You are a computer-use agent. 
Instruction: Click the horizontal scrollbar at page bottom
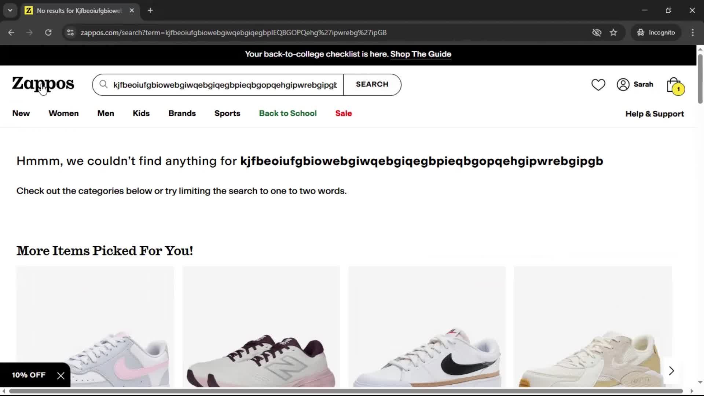click(x=346, y=391)
